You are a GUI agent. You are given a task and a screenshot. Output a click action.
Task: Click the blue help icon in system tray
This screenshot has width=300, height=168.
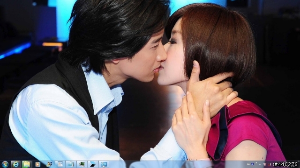(253, 164)
